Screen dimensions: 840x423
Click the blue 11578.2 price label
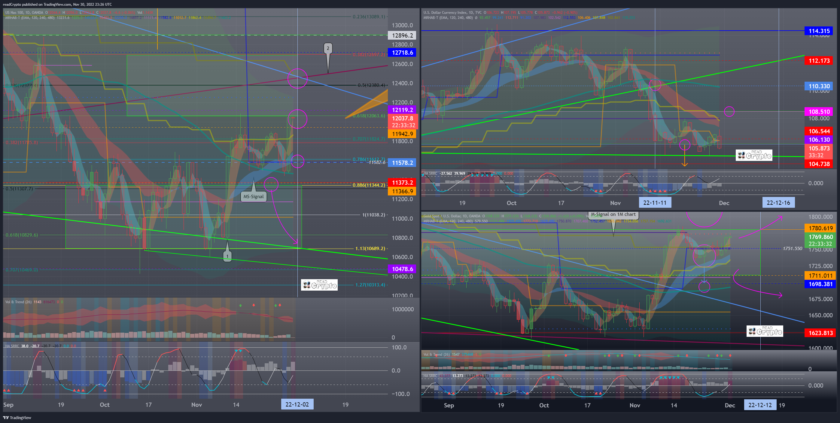coord(402,163)
